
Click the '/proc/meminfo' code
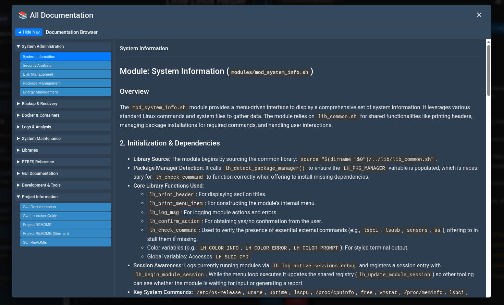(423, 292)
